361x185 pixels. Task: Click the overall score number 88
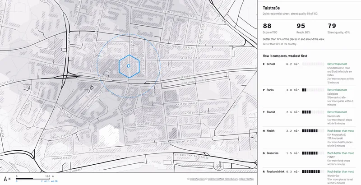[267, 26]
